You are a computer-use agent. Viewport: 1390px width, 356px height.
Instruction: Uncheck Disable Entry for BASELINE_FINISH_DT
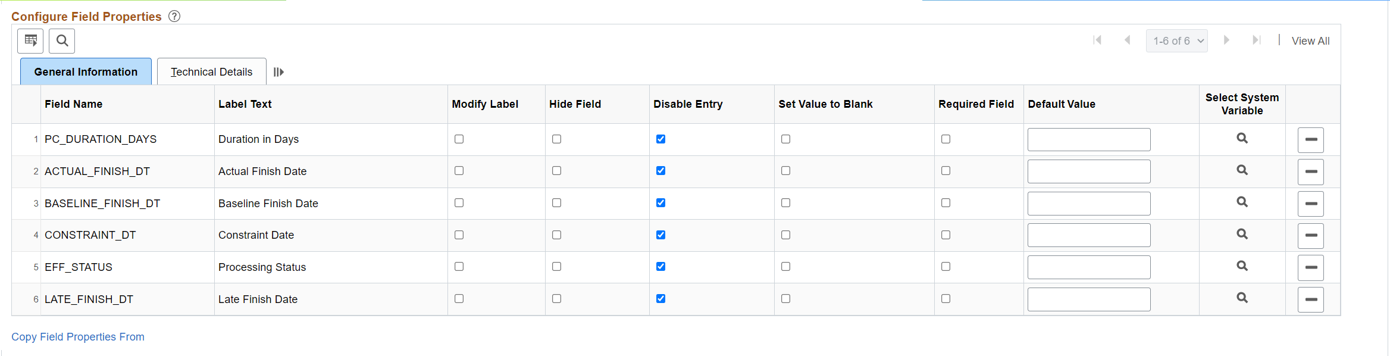660,203
